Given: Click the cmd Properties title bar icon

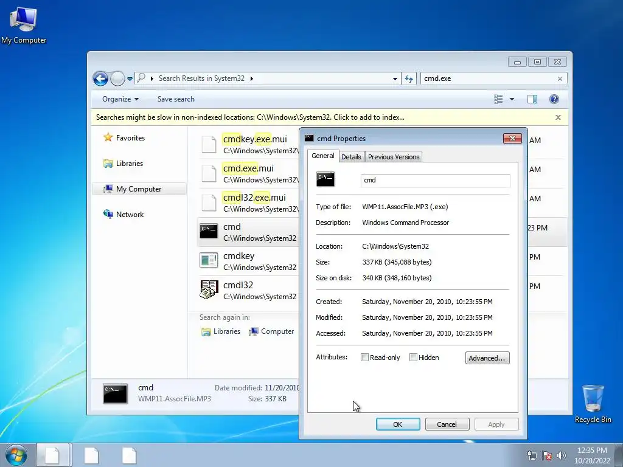Looking at the screenshot, I should (309, 138).
